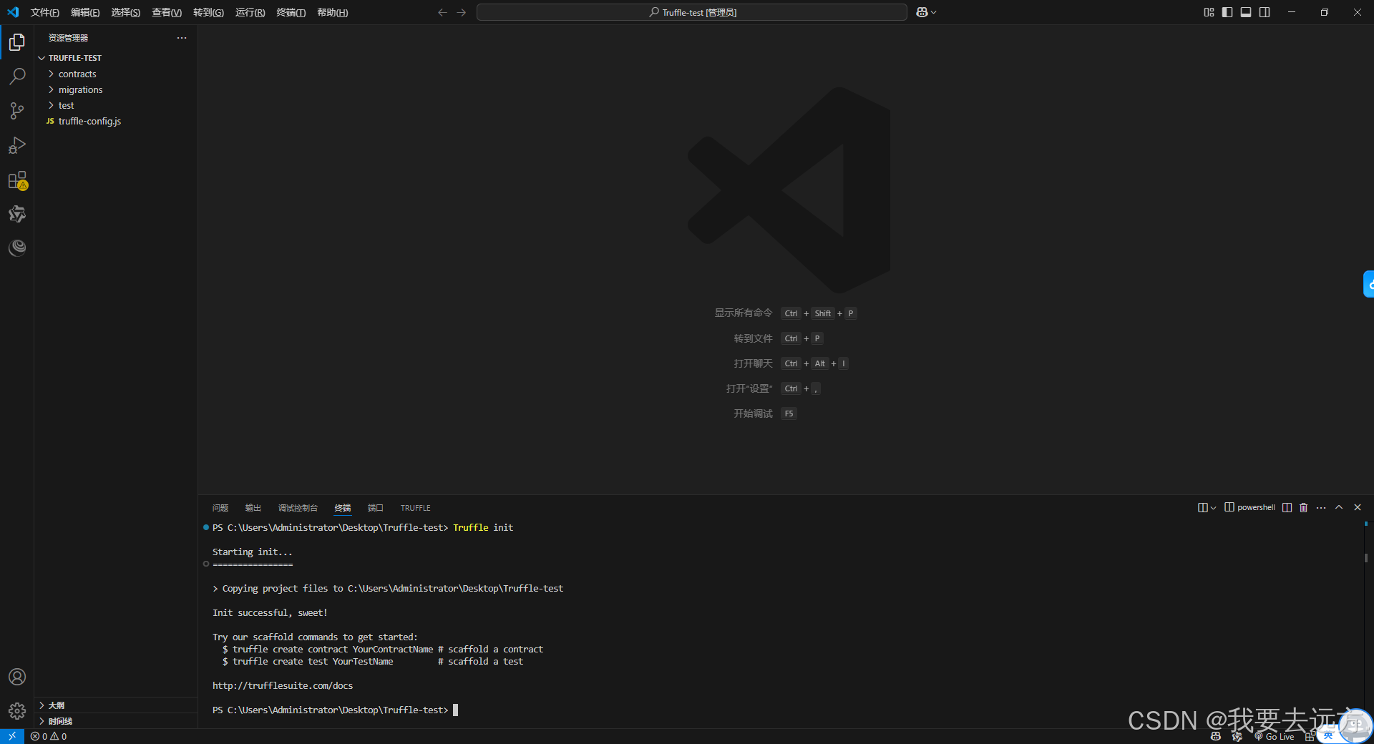Expand the test folder
The image size is (1374, 744).
pos(116,105)
